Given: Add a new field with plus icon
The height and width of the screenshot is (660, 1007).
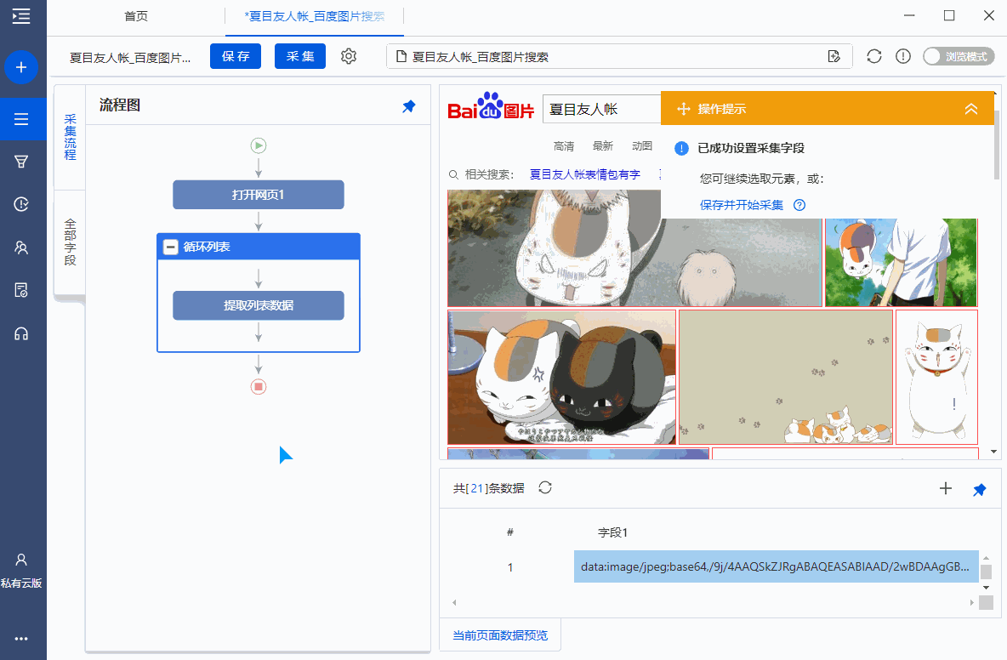Looking at the screenshot, I should pos(946,488).
